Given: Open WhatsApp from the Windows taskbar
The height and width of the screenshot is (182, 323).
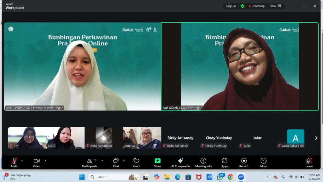Looking at the screenshot, I should point(220,177).
